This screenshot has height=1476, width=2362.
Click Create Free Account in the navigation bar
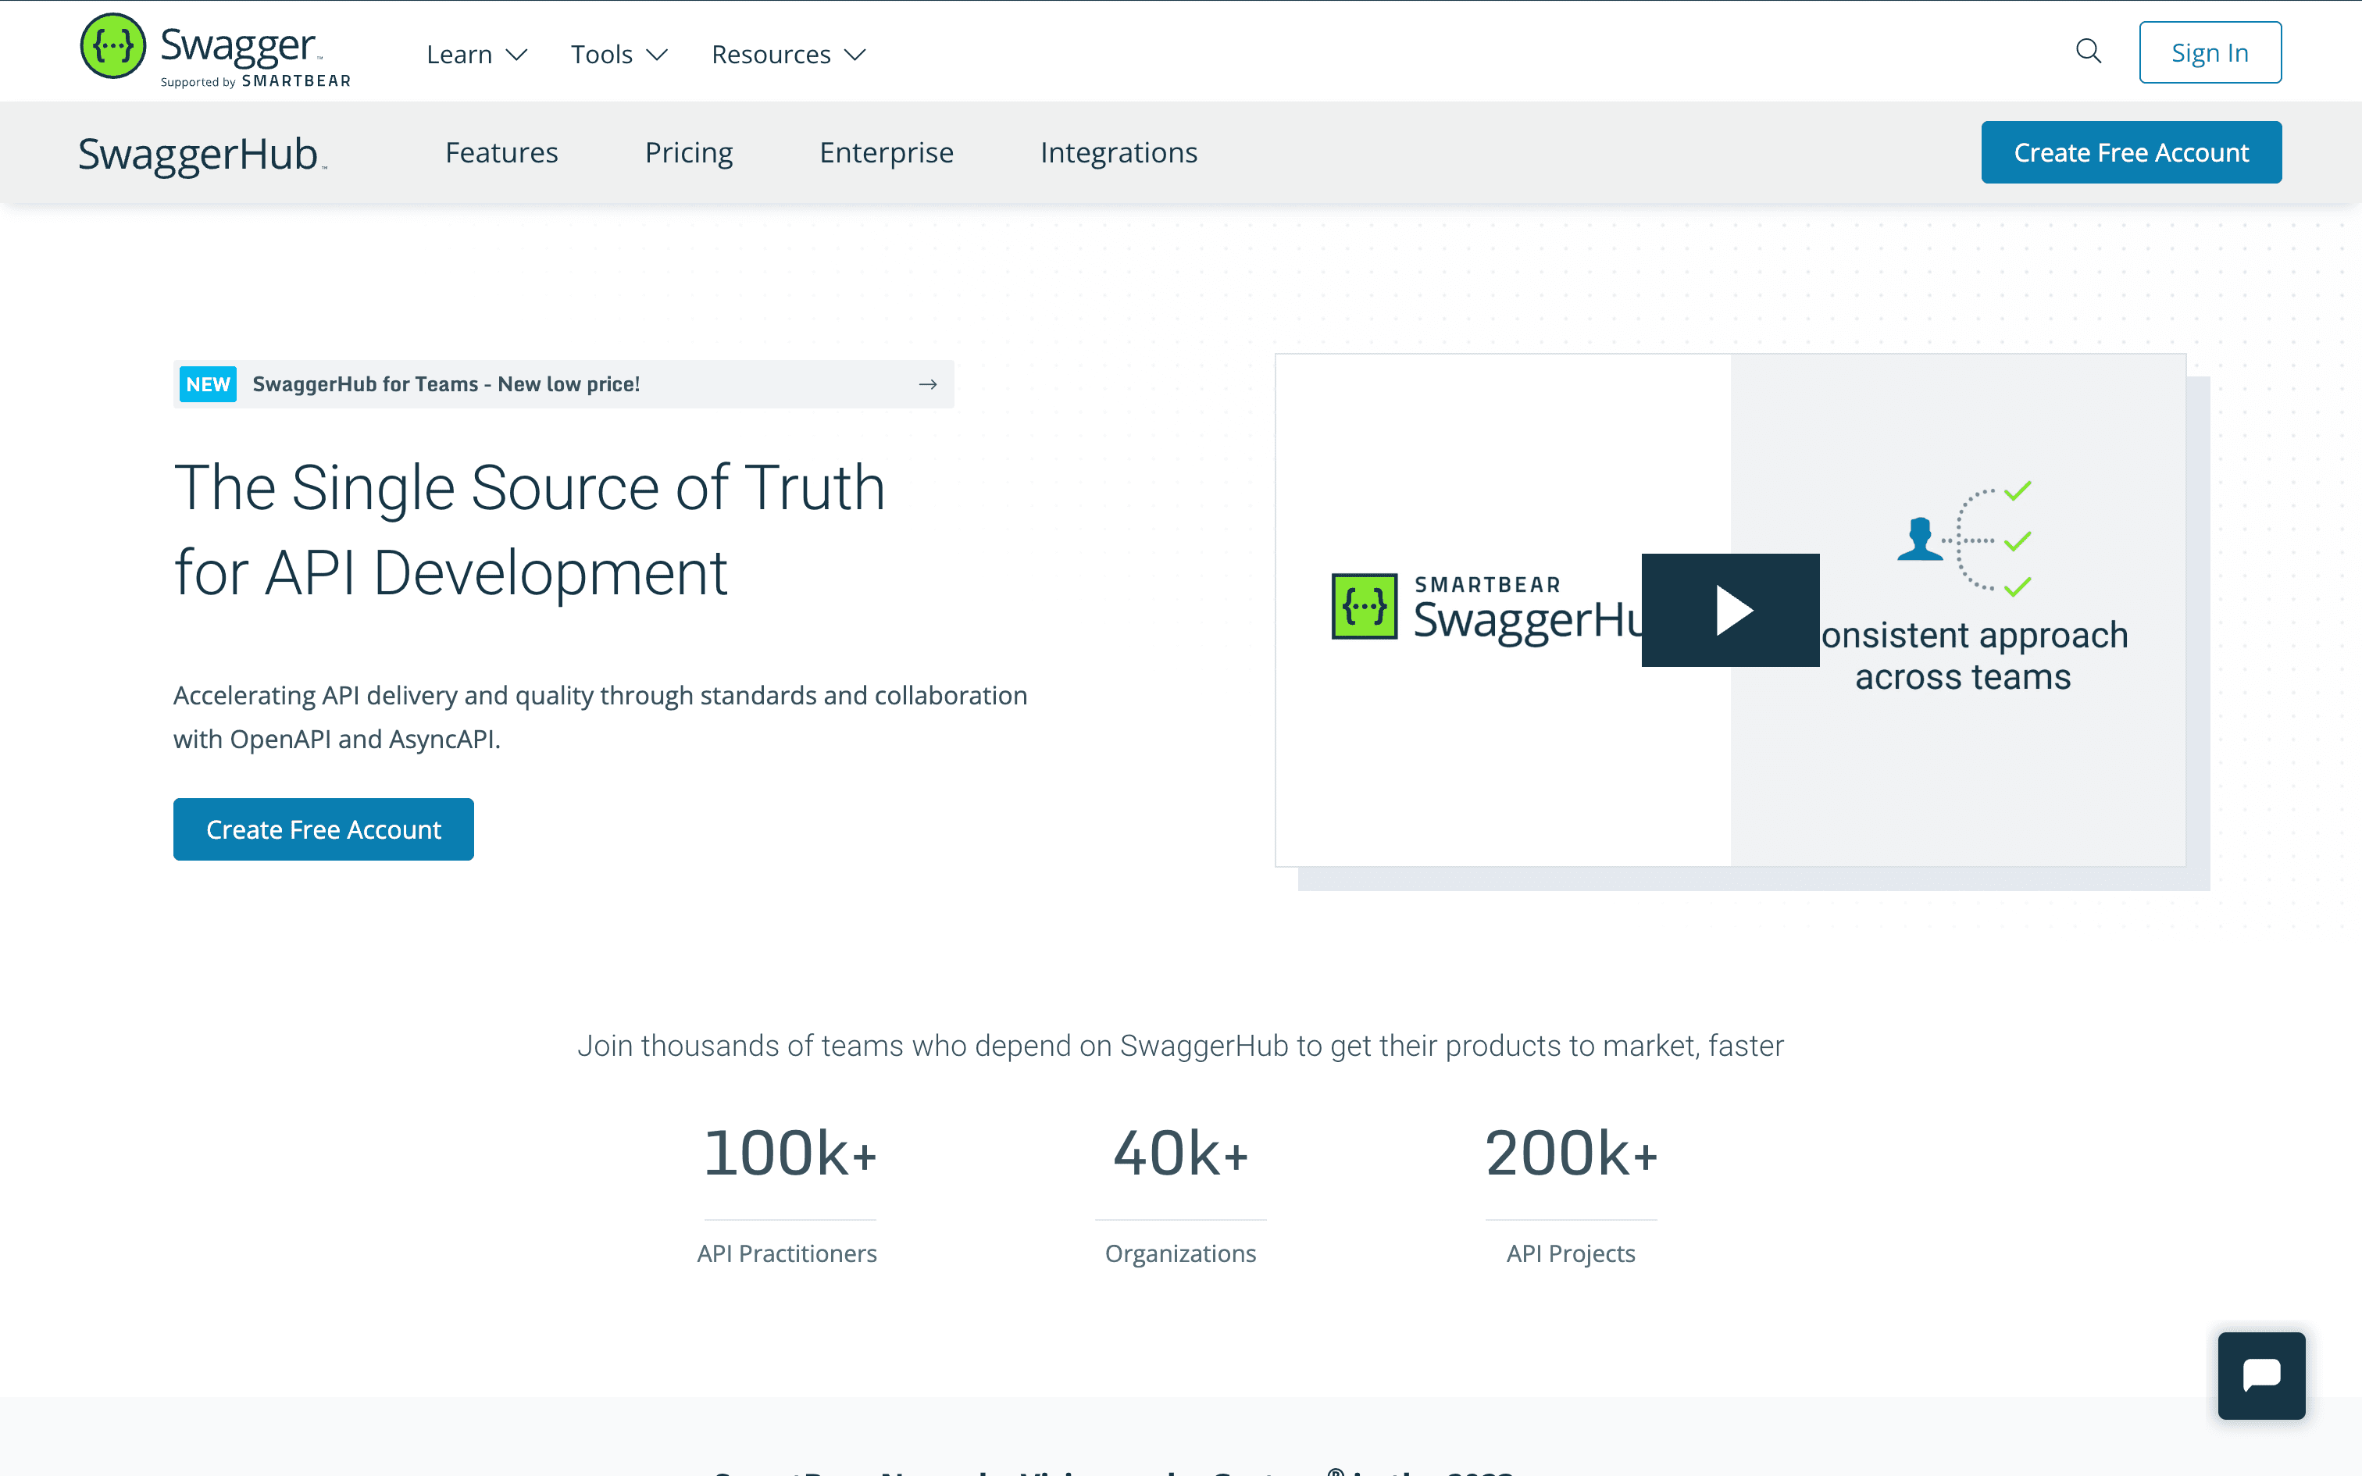point(2131,152)
